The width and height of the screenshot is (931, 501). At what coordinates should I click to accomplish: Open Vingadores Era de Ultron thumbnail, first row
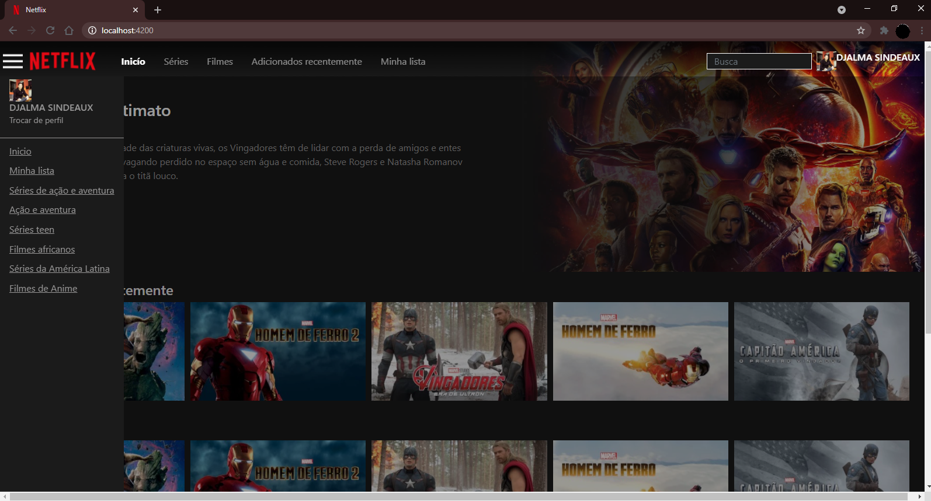[x=459, y=351]
